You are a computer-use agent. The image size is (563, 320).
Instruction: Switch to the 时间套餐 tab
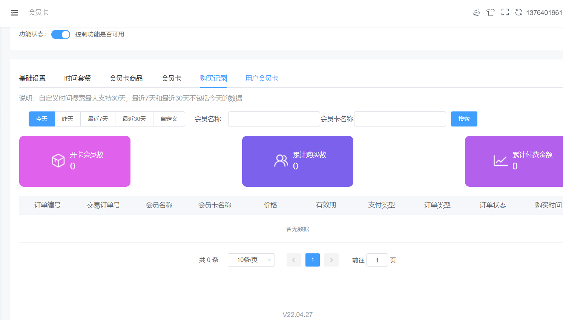click(78, 78)
